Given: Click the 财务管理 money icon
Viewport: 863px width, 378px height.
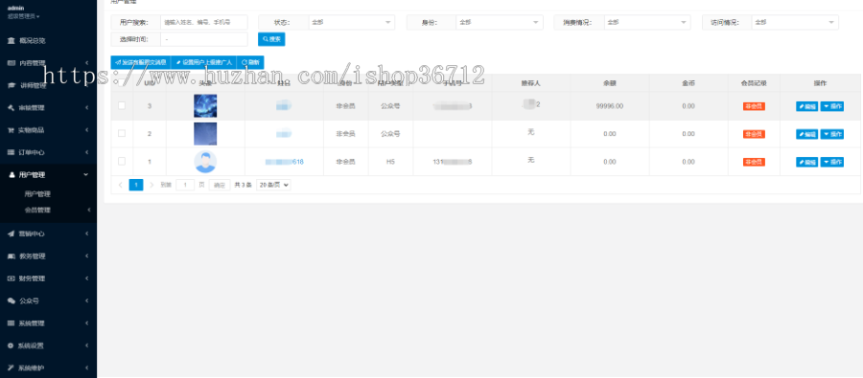Looking at the screenshot, I should tap(11, 278).
